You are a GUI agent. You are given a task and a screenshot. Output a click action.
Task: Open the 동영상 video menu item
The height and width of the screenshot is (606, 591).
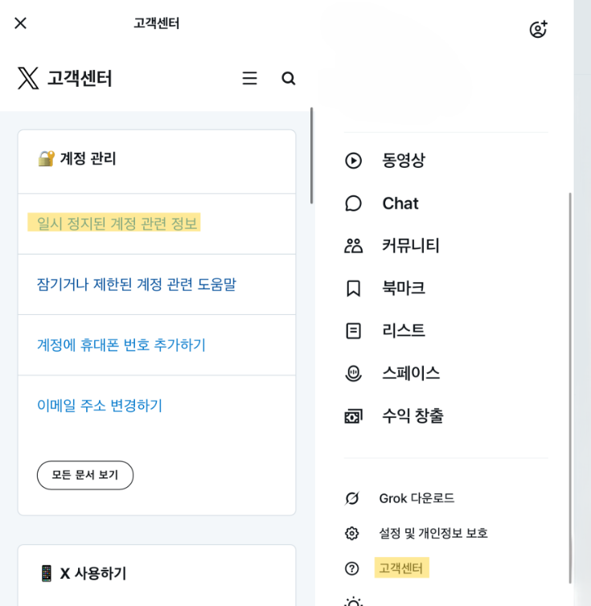point(403,161)
